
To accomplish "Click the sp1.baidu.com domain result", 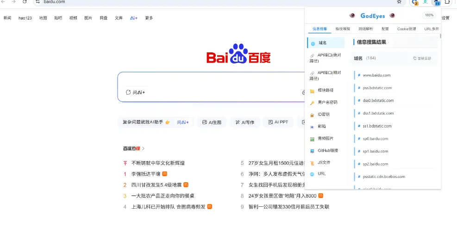I will tap(376, 151).
